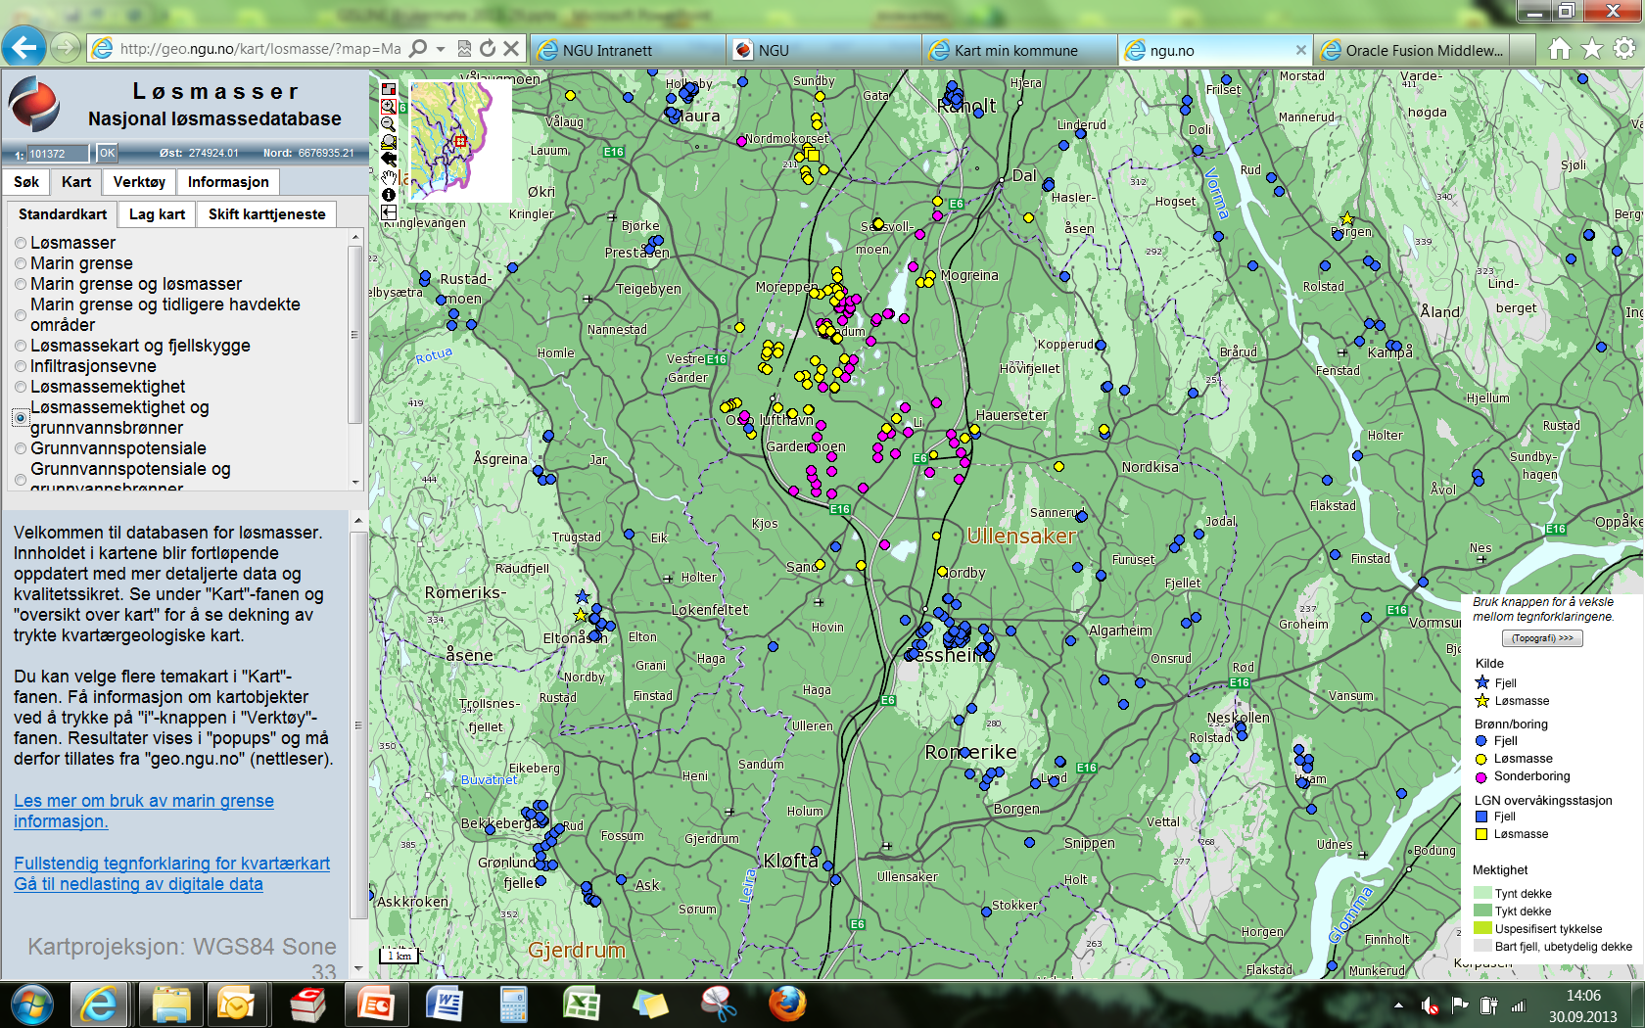Open browser tools gear menu

coord(1624,49)
